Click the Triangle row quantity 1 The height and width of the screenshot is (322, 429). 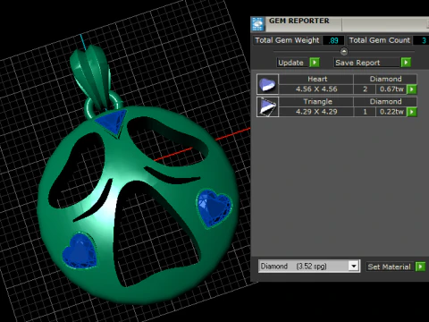point(365,112)
